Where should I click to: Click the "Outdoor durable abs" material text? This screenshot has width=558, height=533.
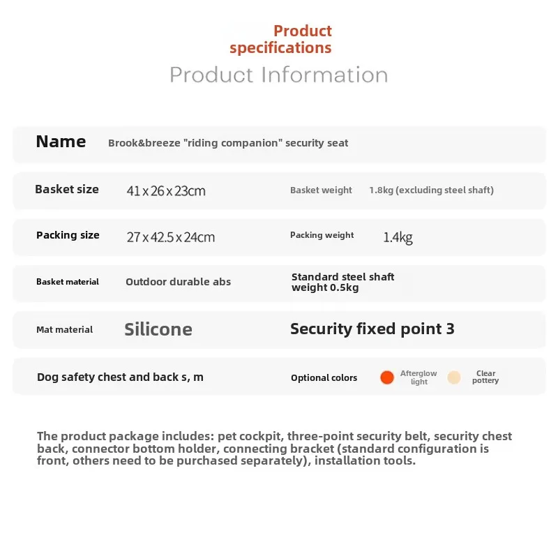pyautogui.click(x=178, y=282)
